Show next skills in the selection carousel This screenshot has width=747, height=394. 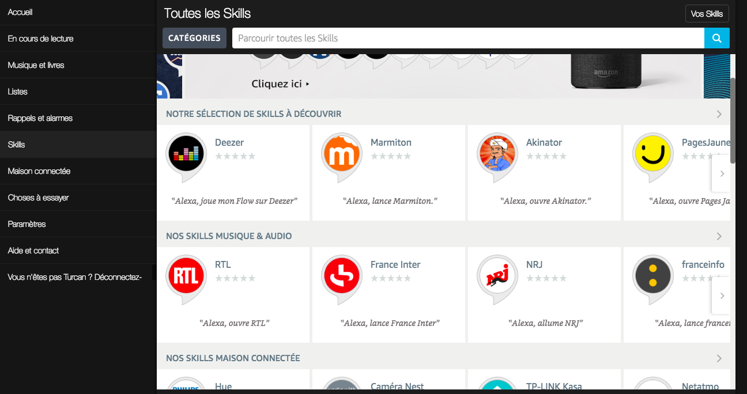722,173
